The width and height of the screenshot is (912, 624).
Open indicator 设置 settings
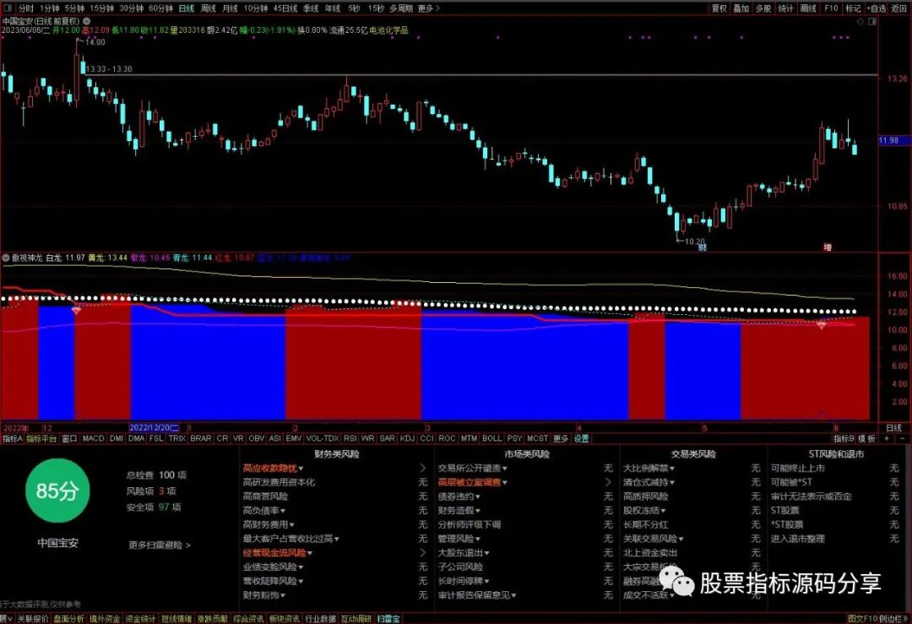click(582, 438)
